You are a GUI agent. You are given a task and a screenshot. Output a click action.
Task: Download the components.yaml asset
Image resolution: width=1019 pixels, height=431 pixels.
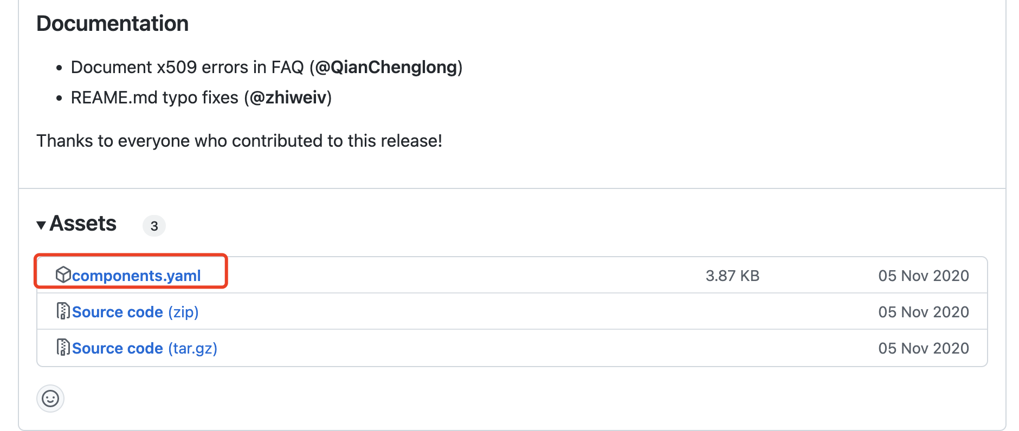[x=136, y=276]
